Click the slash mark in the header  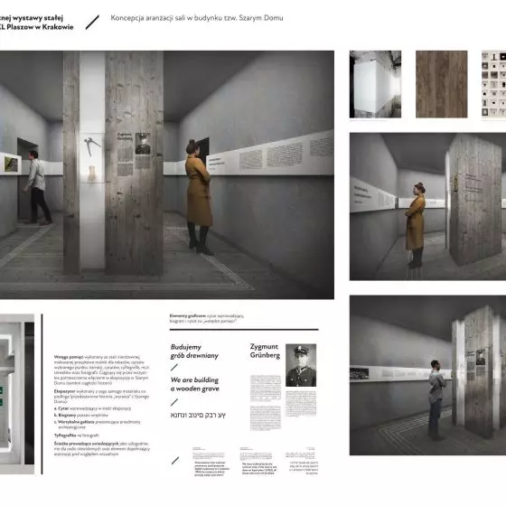[x=92, y=23]
